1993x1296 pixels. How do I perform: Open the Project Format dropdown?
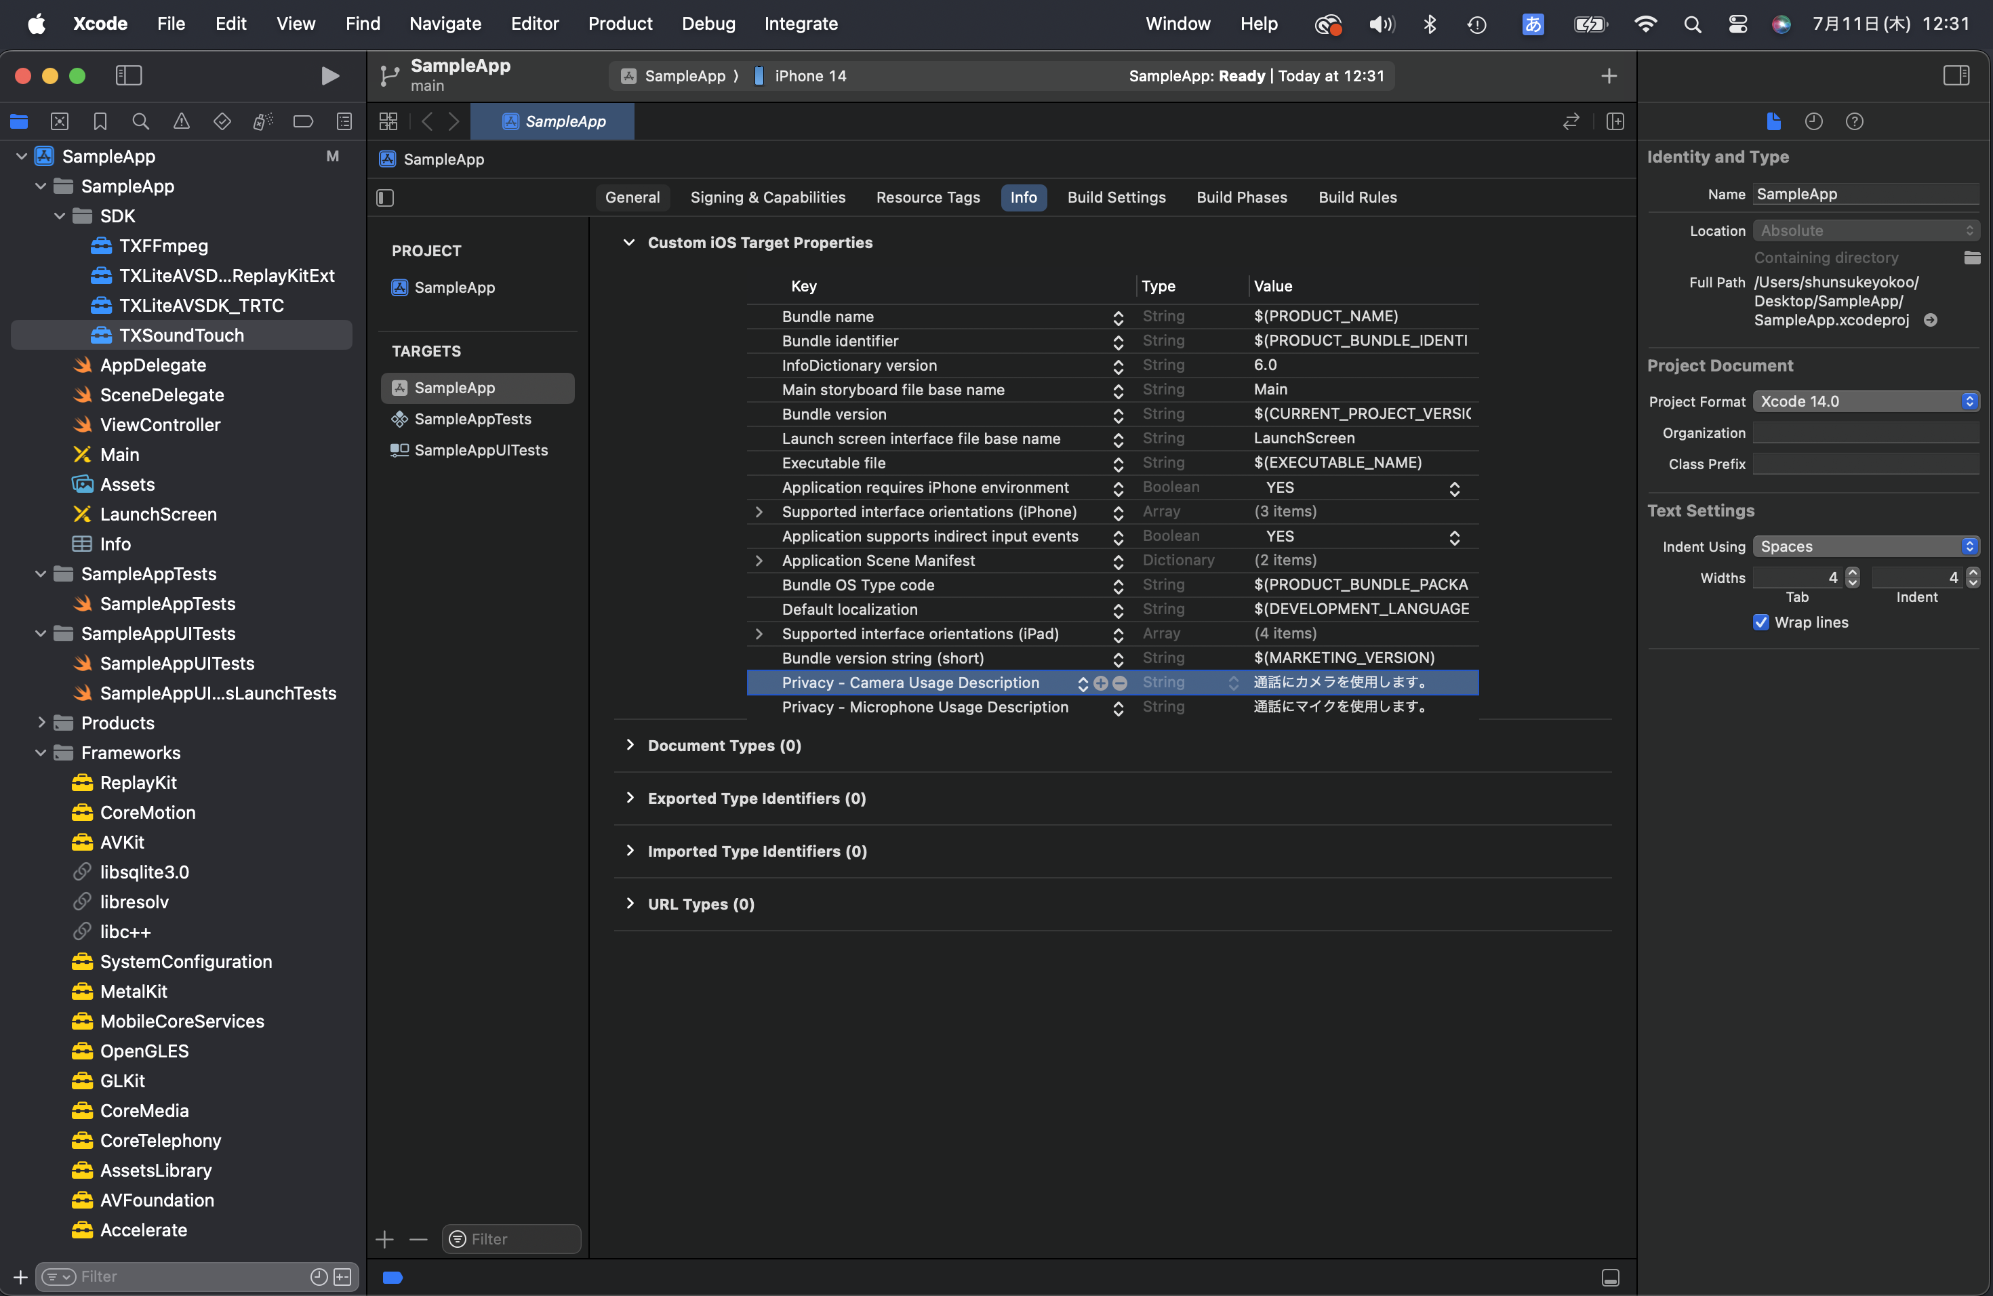[1865, 401]
